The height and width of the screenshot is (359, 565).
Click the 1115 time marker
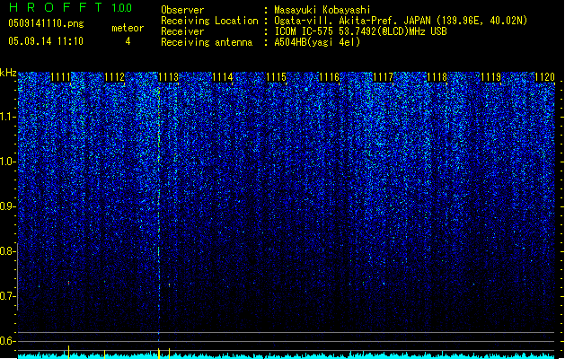276,77
